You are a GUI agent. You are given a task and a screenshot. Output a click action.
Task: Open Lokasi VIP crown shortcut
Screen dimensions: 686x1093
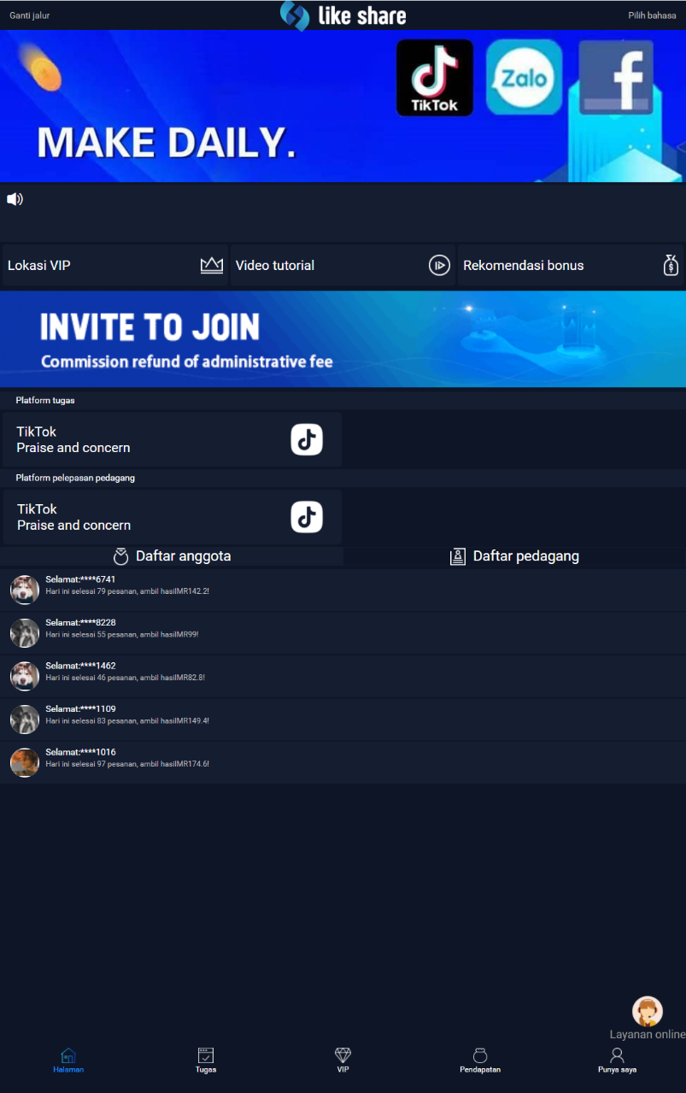point(211,265)
